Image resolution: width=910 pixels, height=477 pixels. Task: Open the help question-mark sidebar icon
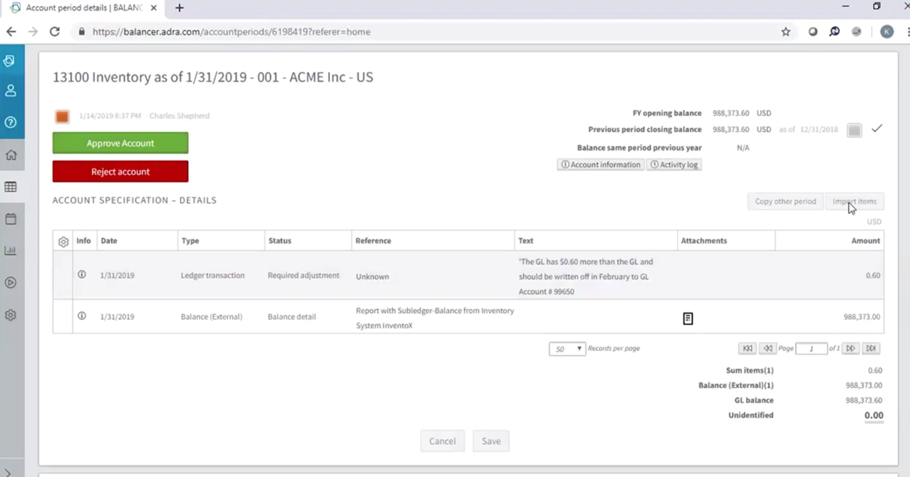11,122
